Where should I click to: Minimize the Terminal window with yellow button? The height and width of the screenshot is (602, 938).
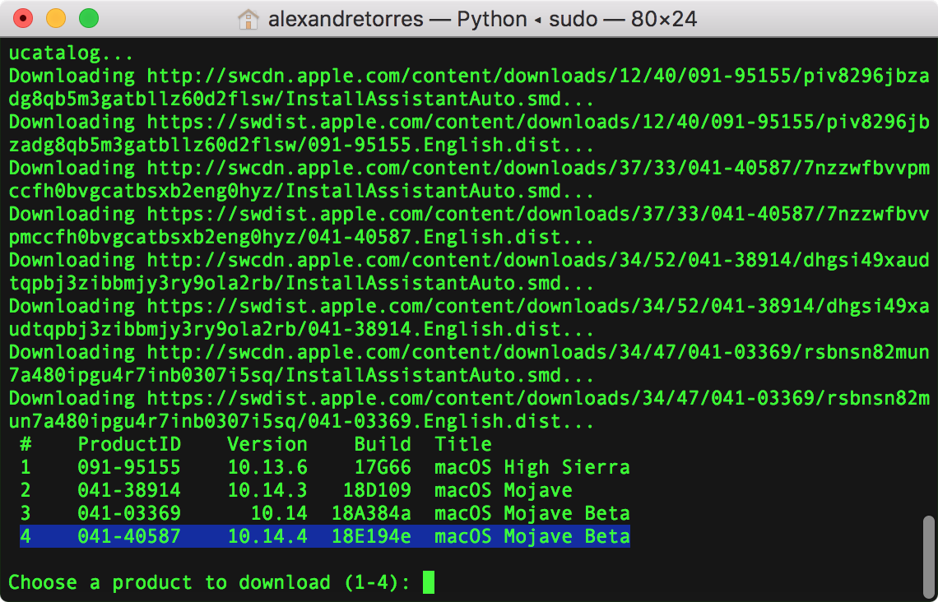(x=56, y=19)
